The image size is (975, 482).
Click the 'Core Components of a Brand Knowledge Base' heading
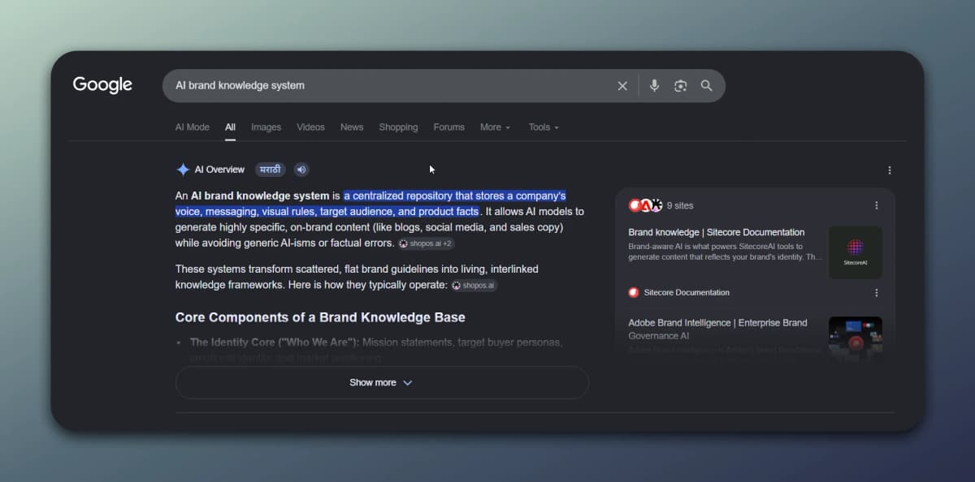coord(320,317)
